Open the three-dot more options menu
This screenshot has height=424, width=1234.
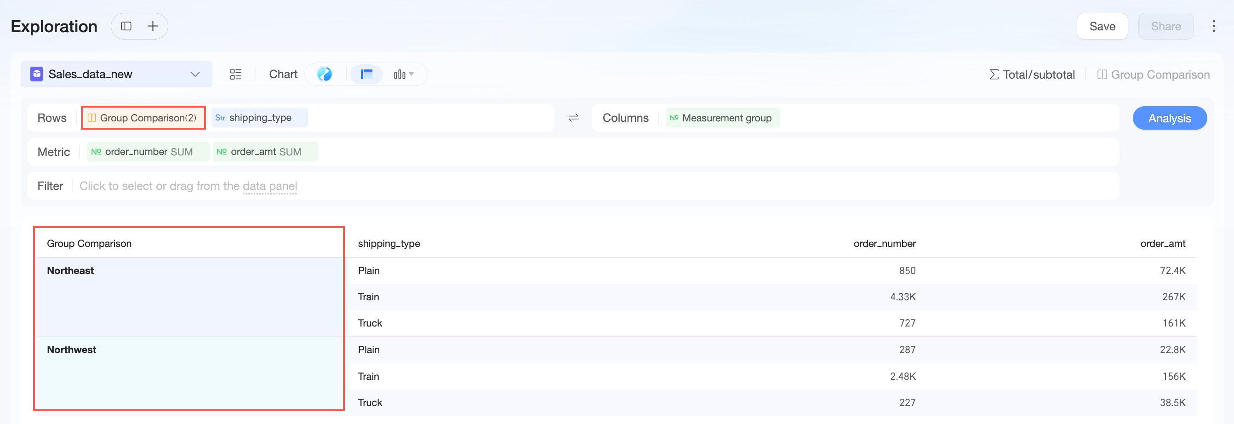[x=1213, y=26]
